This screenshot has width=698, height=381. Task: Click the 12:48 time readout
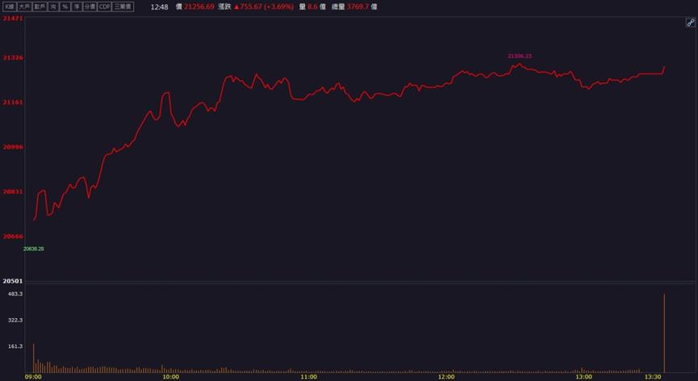(159, 7)
